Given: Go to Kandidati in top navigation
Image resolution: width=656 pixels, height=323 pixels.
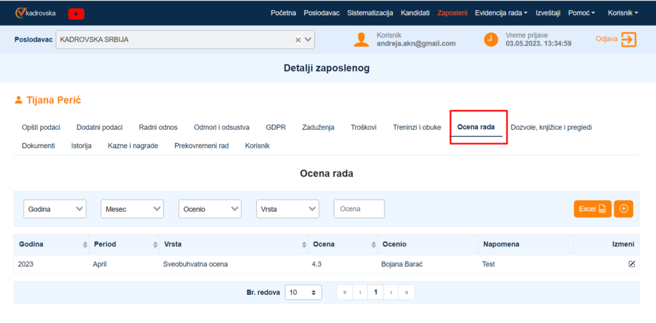Looking at the screenshot, I should click(x=415, y=13).
